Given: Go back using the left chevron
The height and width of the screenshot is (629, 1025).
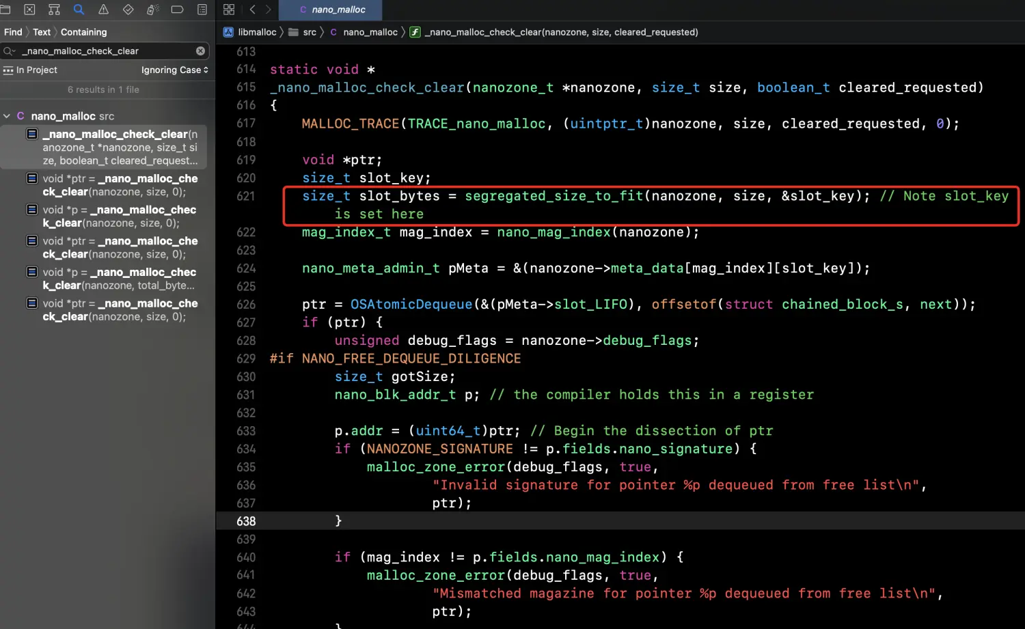Looking at the screenshot, I should [252, 10].
